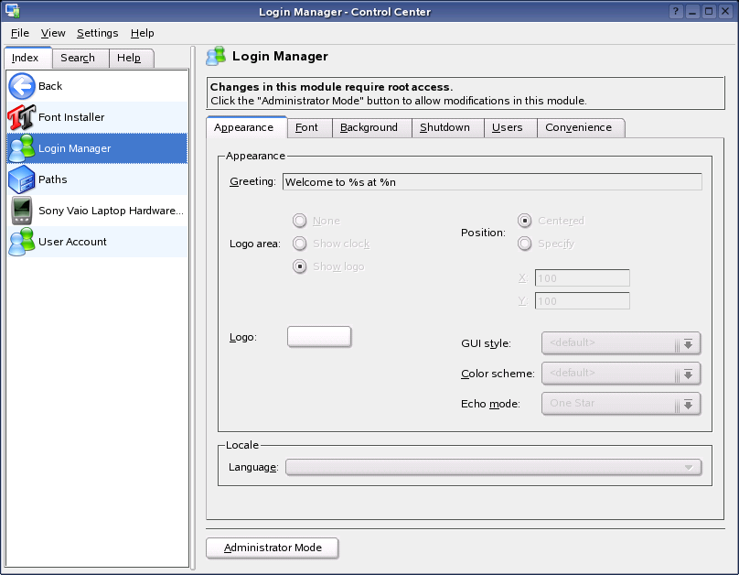Select the Login Manager sidebar icon
Screen dimensions: 739x575
click(x=22, y=148)
